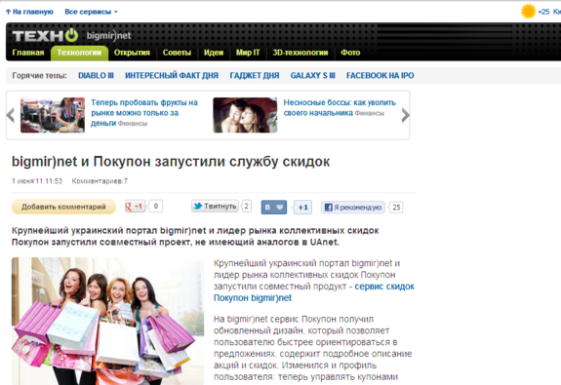Open the 3D-технологии tab
561x385 pixels.
(x=301, y=53)
